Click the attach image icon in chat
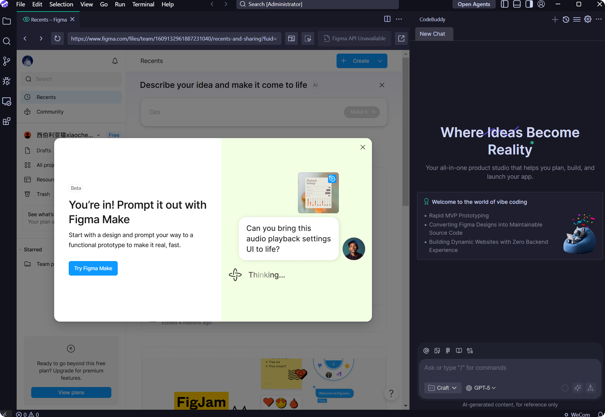Image resolution: width=605 pixels, height=417 pixels. point(437,351)
